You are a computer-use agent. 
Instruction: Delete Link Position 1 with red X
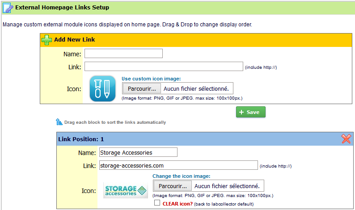[x=346, y=139]
